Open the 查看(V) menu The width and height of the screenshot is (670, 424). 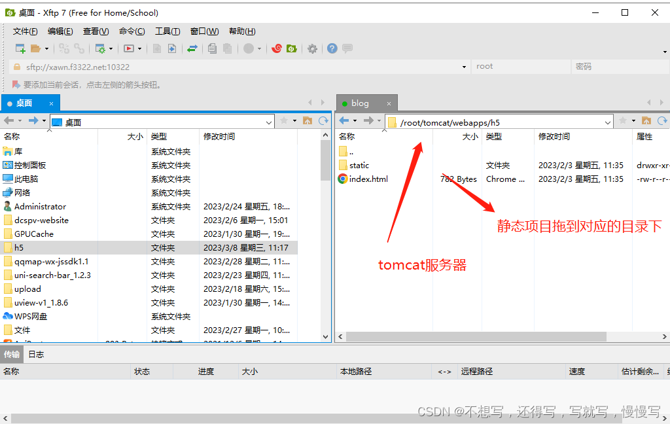click(96, 31)
